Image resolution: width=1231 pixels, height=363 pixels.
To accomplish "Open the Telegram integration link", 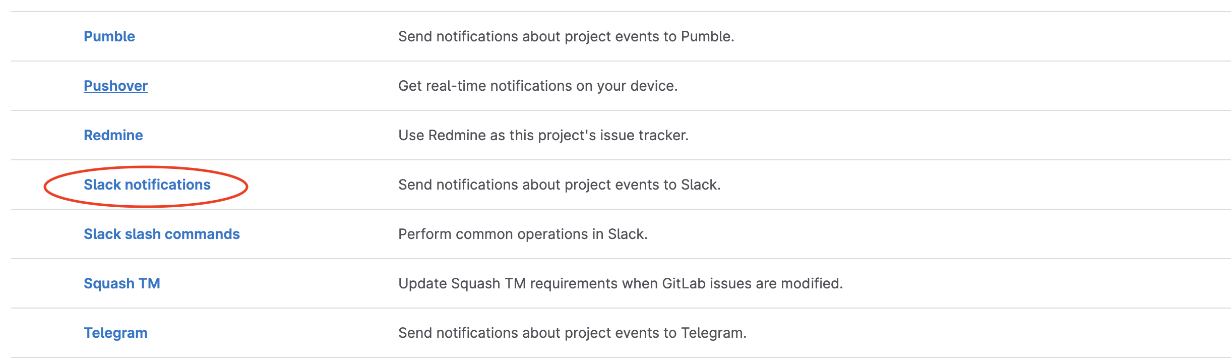I will click(x=115, y=333).
